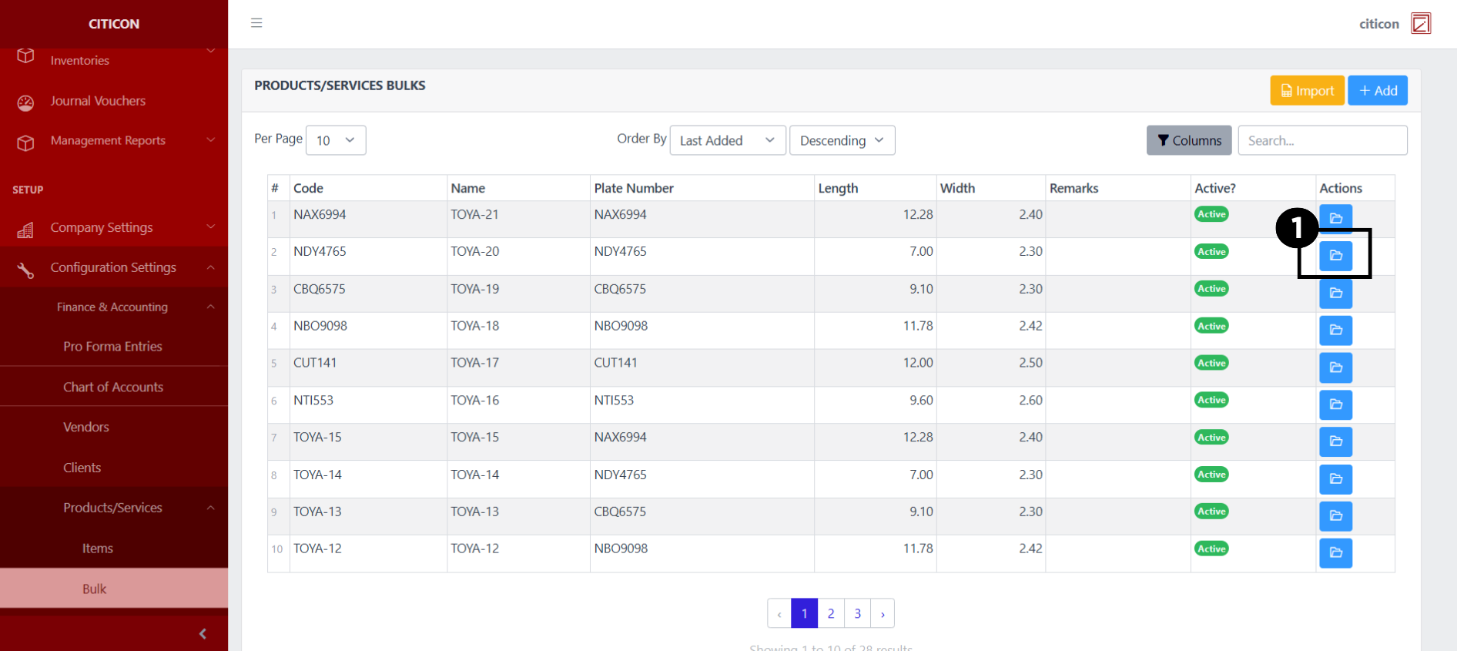Open the Per Page dropdown
The width and height of the screenshot is (1457, 651).
[336, 140]
